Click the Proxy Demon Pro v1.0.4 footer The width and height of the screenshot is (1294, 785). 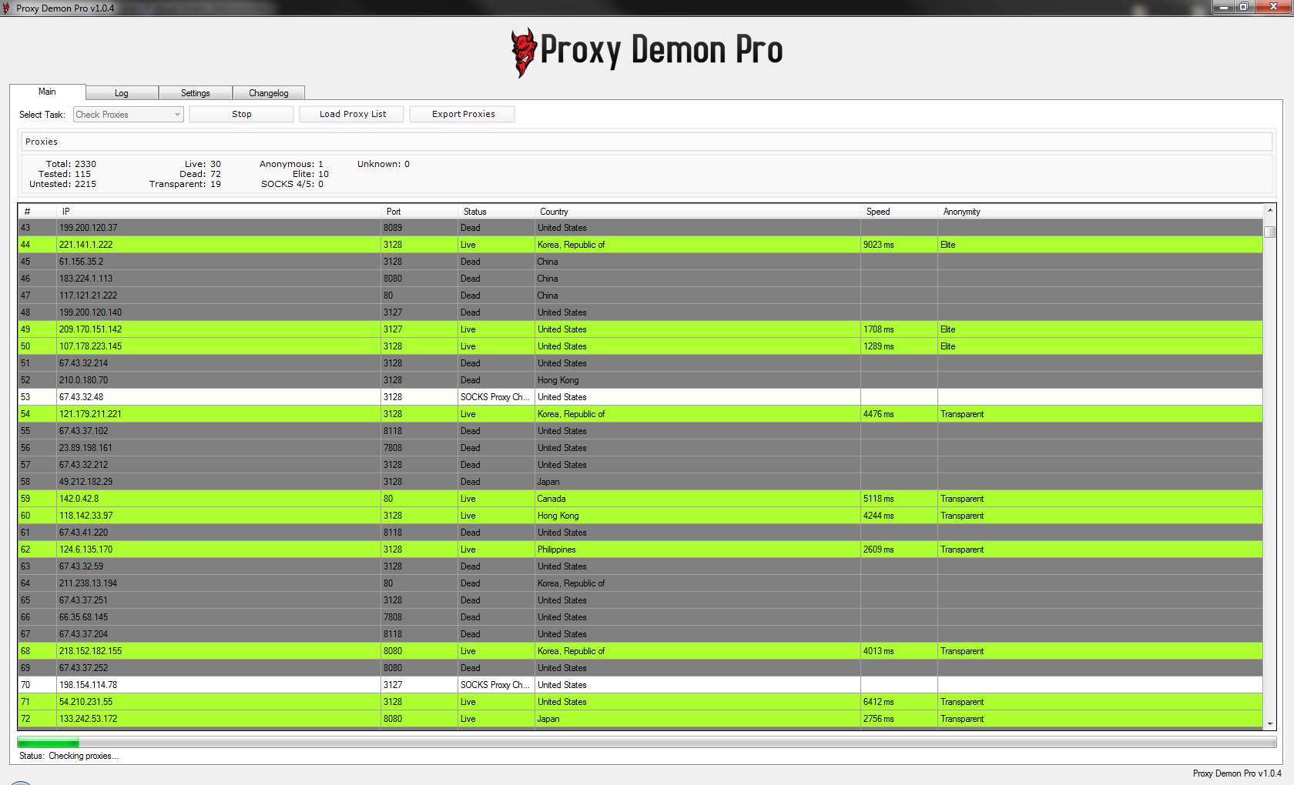point(1237,773)
